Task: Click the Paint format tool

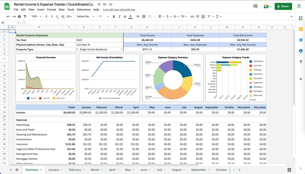Action: tap(25, 16)
